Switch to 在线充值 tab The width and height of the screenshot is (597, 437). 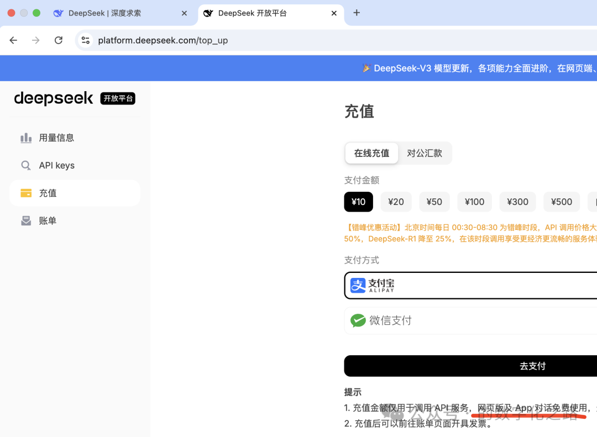click(371, 153)
